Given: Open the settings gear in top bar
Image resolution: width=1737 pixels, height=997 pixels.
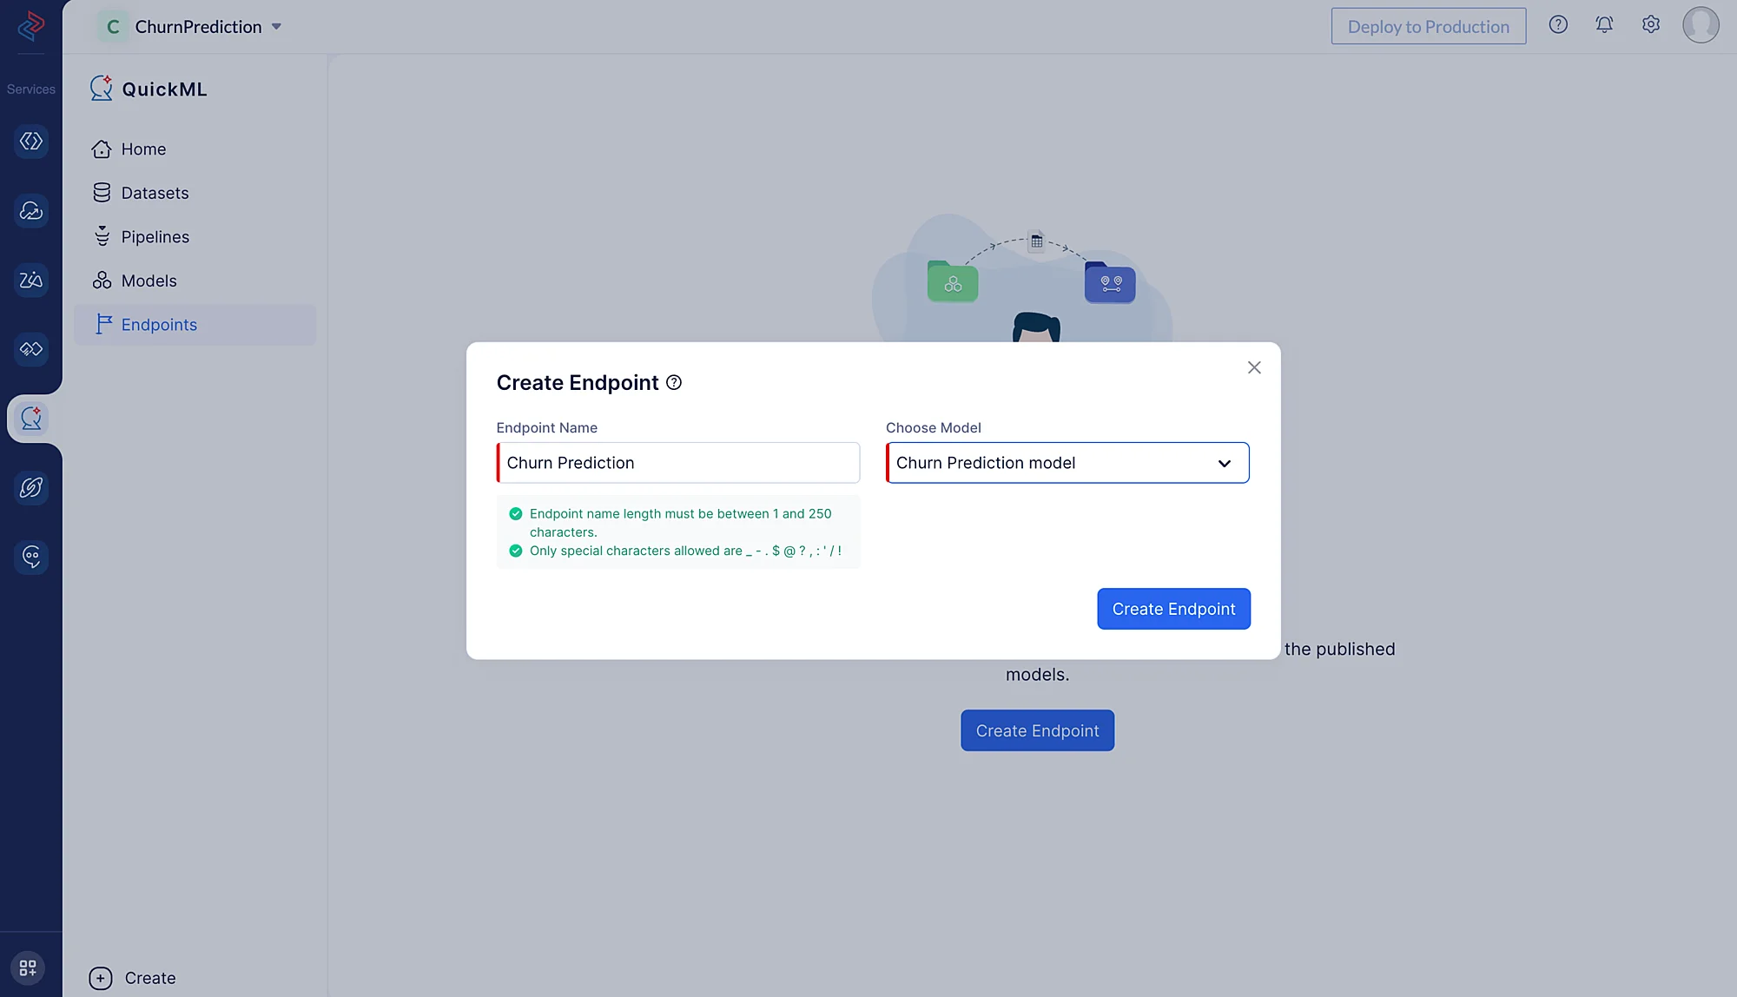Looking at the screenshot, I should point(1650,25).
